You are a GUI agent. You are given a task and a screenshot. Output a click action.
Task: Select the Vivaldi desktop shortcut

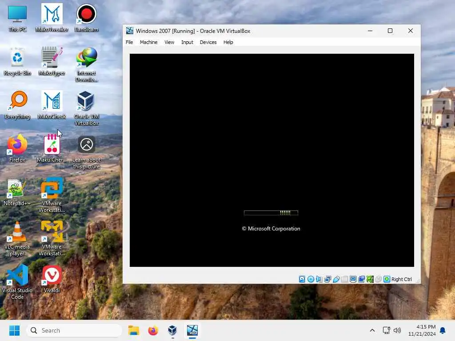point(52,279)
